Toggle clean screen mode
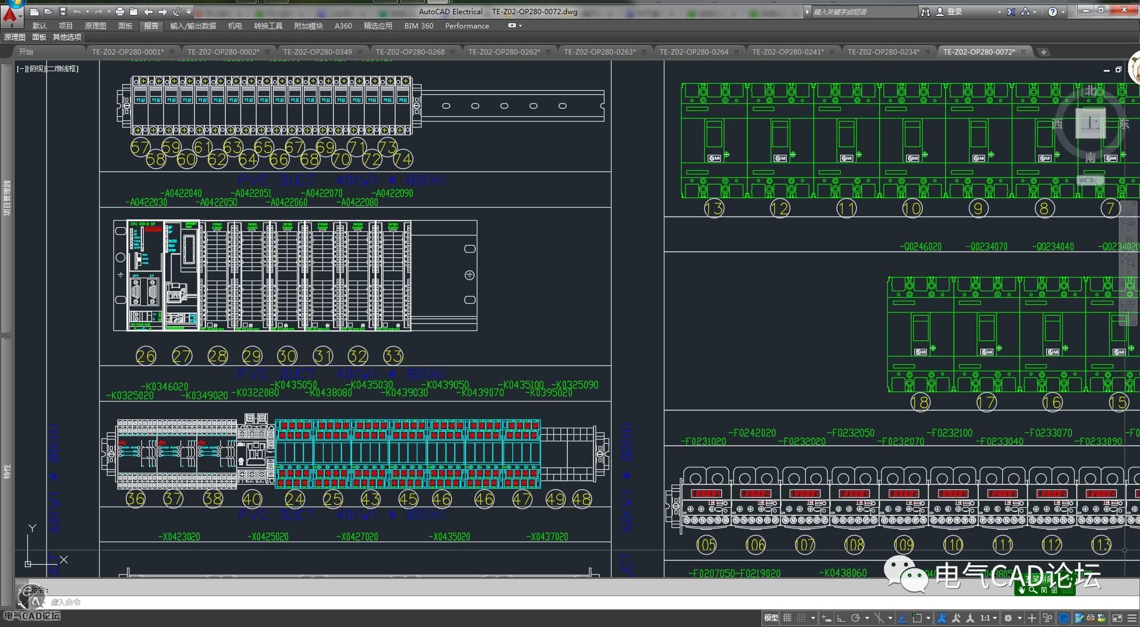1140x627 pixels. point(1117,618)
